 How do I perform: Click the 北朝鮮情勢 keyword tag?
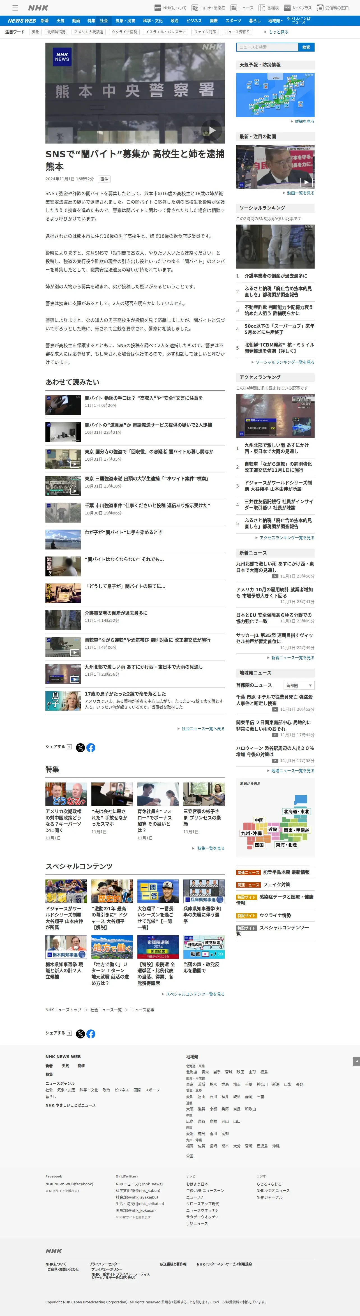tap(57, 32)
